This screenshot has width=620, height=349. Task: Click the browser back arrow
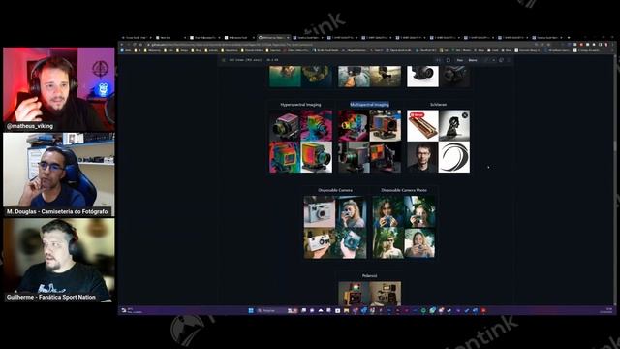[122, 45]
